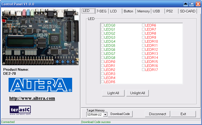Enable the LEDG0 checkbox
The image size is (202, 125).
102,25
